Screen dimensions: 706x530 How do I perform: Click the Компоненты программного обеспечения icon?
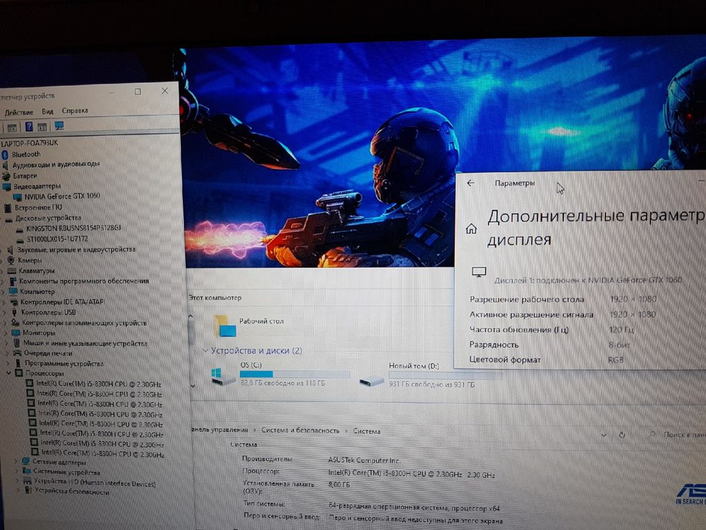click(12, 282)
